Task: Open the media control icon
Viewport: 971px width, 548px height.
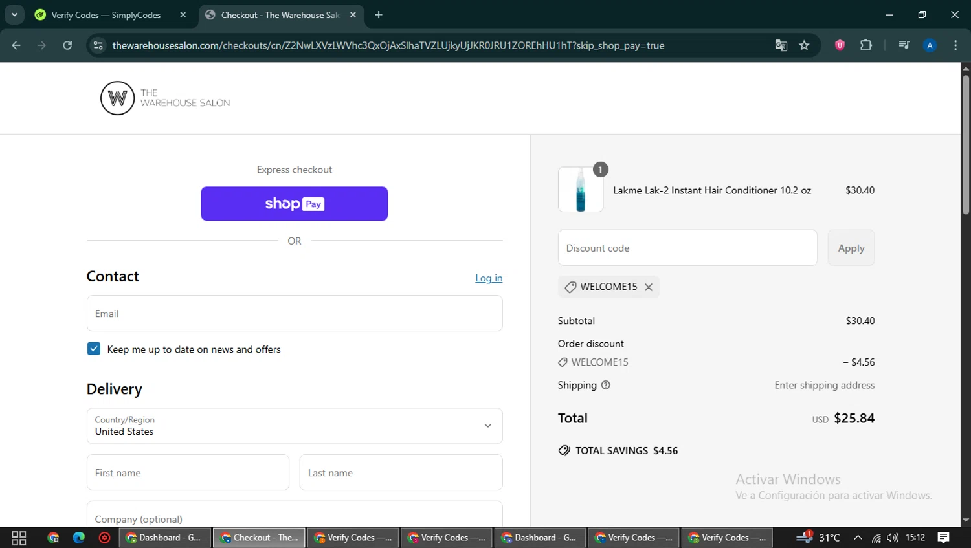Action: tap(904, 45)
